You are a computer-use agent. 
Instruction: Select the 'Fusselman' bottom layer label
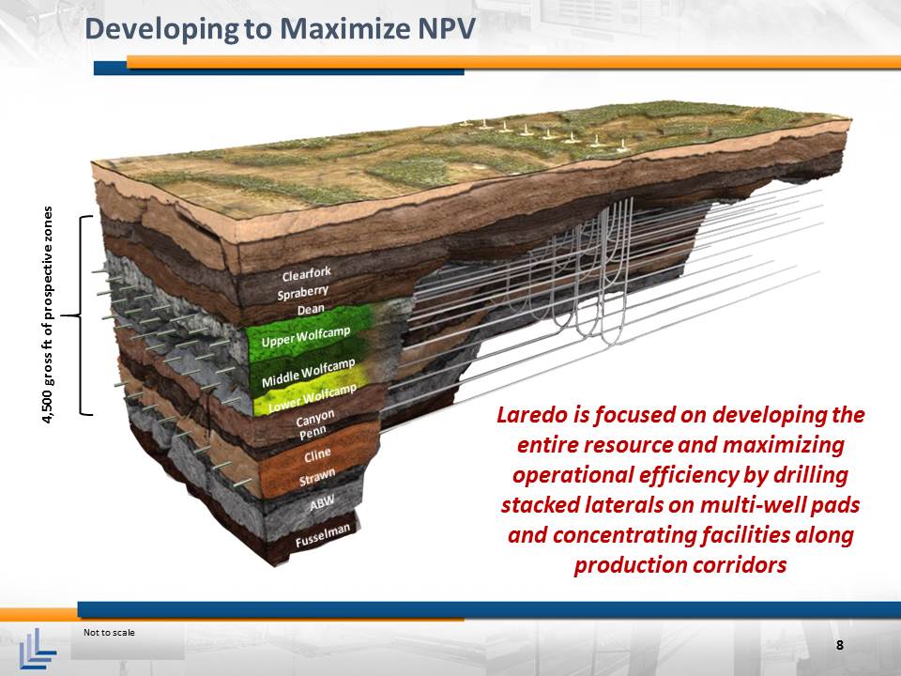(x=322, y=536)
